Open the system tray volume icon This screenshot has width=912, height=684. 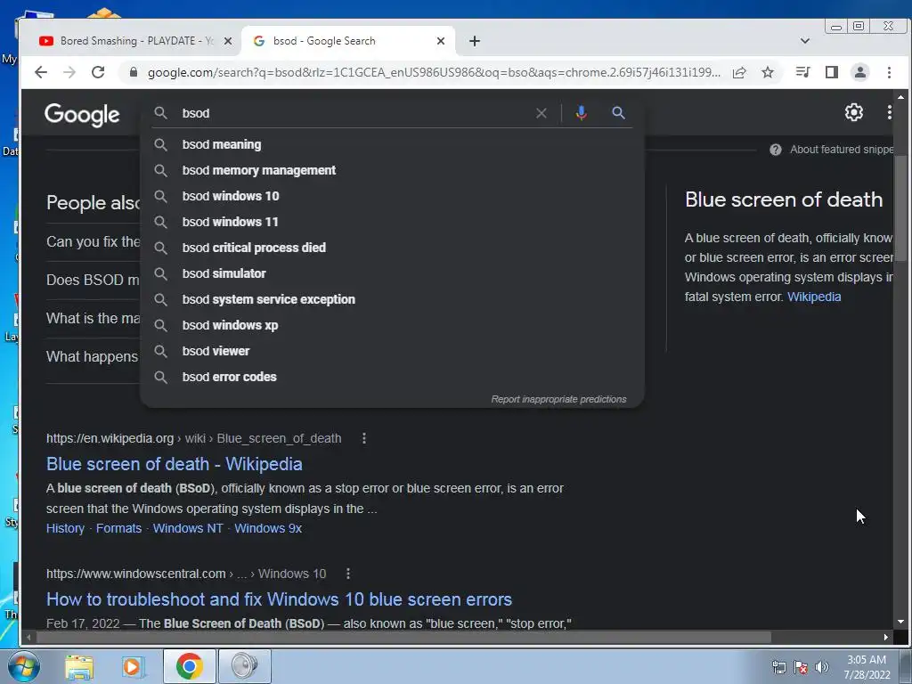tap(822, 667)
